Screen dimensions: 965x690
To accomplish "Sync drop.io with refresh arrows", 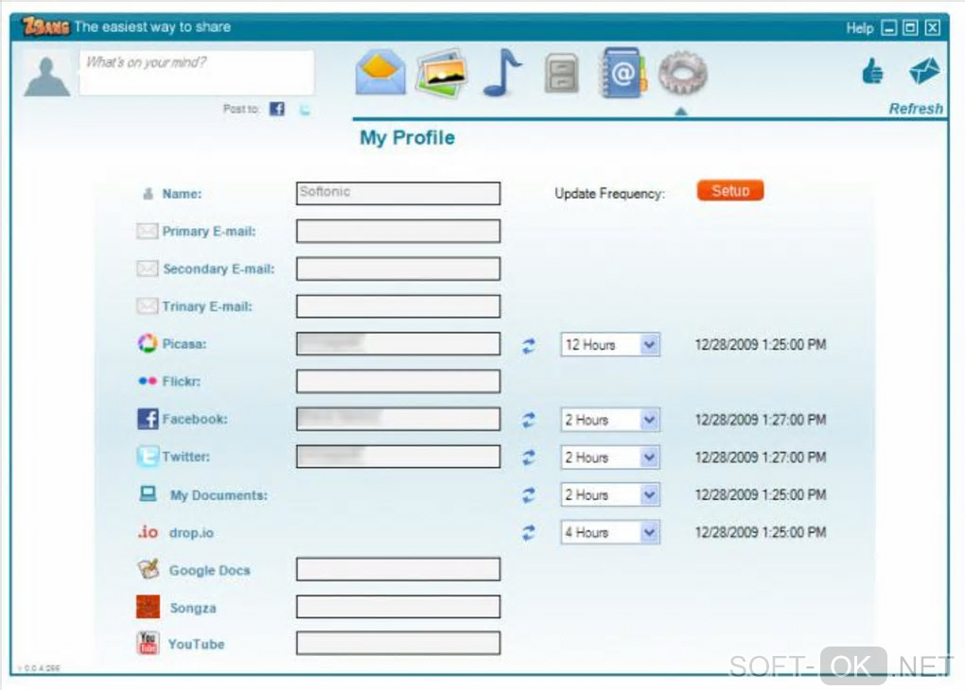I will [529, 533].
